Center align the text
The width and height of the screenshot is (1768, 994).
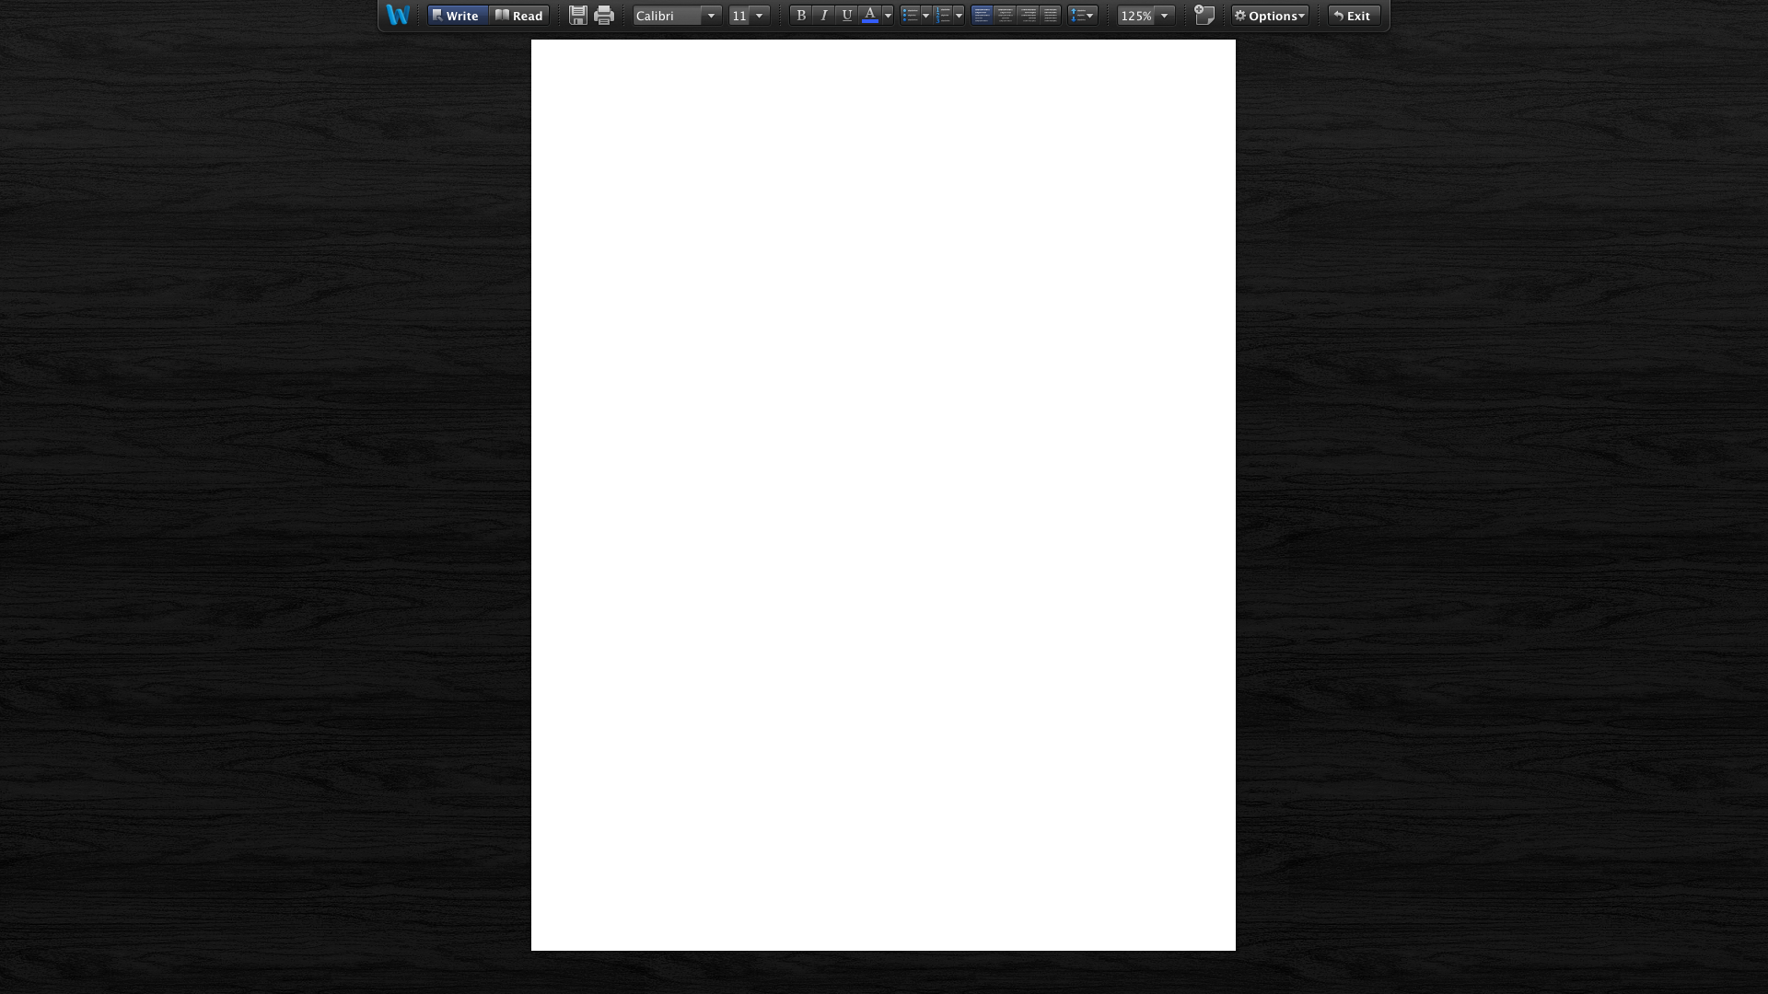(x=1005, y=15)
